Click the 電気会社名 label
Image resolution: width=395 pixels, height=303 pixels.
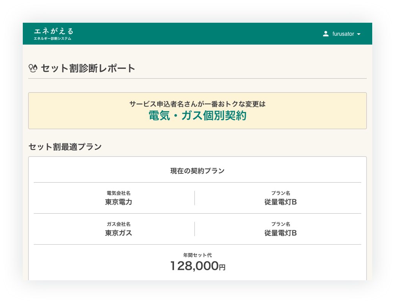[x=118, y=193]
